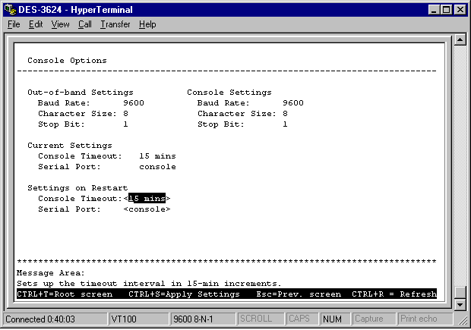Image resolution: width=471 pixels, height=330 pixels.
Task: Click the HyperTerminal icon in the title bar
Action: pyautogui.click(x=10, y=9)
